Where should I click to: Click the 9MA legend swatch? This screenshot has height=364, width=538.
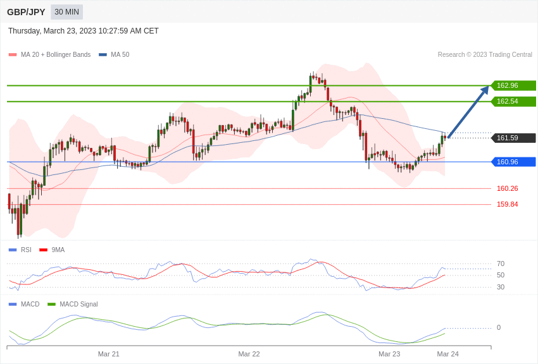(x=43, y=250)
